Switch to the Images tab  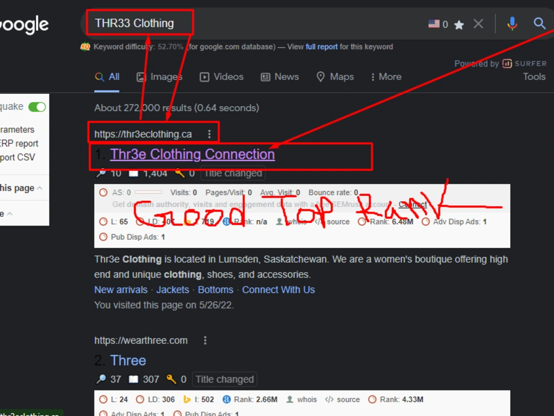tap(160, 77)
